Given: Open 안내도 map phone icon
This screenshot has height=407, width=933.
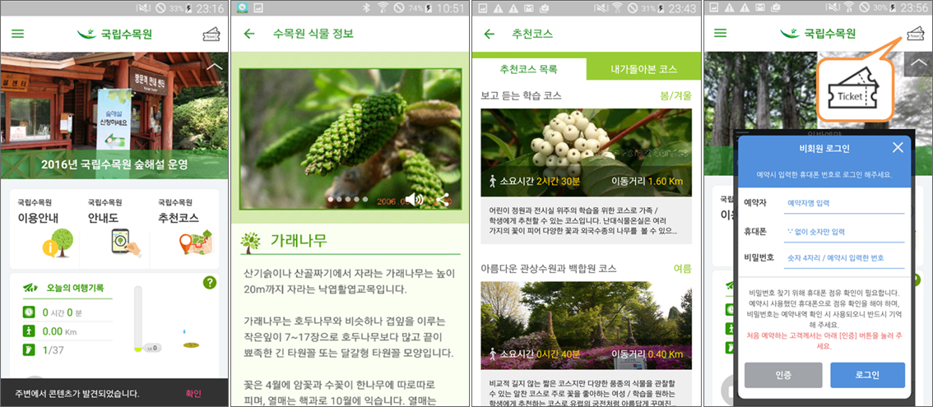Looking at the screenshot, I should [126, 243].
